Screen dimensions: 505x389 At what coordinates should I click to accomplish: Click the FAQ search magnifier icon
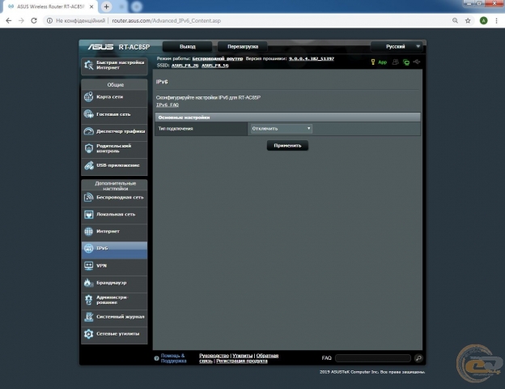point(418,357)
